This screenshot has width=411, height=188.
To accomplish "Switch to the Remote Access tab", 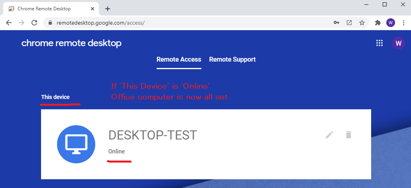I will [179, 60].
